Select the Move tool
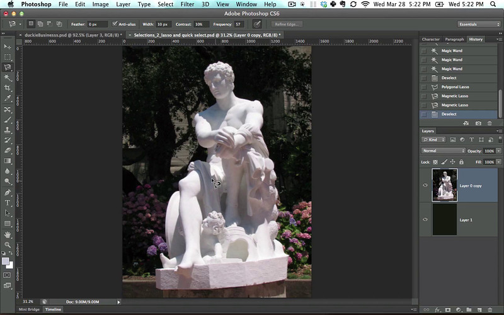The image size is (504, 315). [8, 47]
